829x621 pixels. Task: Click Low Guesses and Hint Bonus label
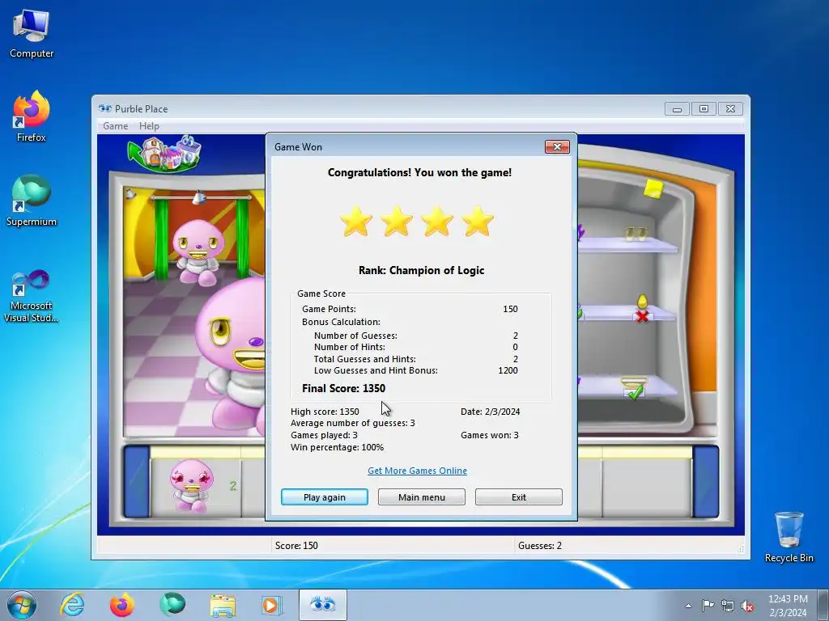pos(376,370)
